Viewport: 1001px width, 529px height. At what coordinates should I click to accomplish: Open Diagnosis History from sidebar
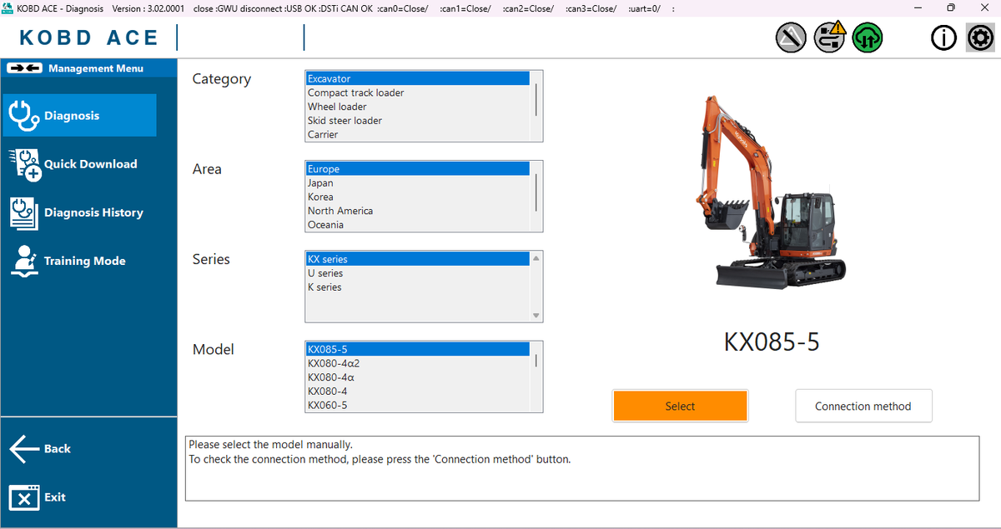[x=93, y=212]
